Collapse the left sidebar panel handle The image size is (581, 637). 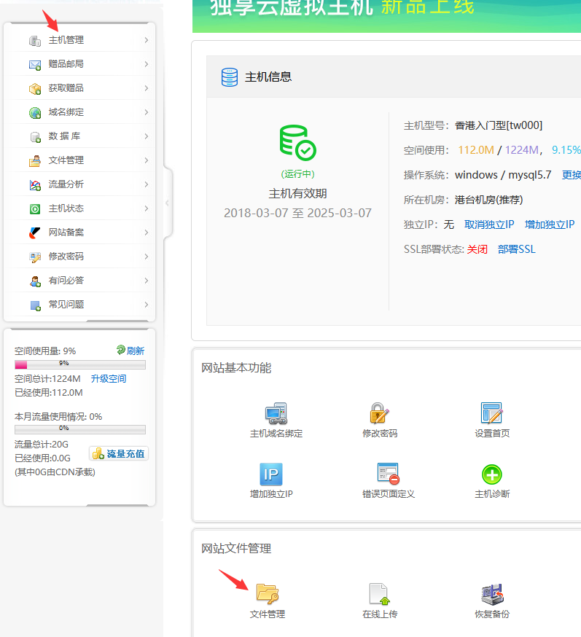pos(167,203)
